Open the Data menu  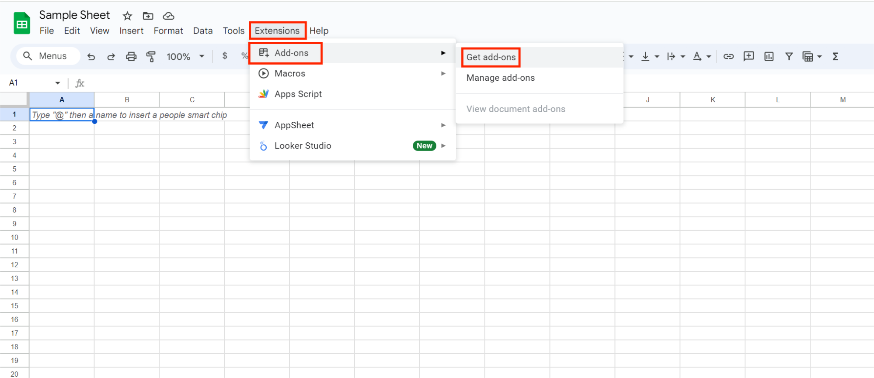pyautogui.click(x=203, y=31)
